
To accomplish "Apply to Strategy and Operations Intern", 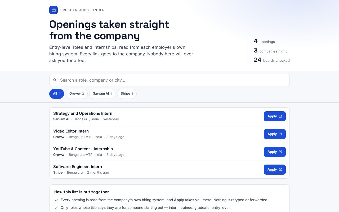I will [275, 116].
